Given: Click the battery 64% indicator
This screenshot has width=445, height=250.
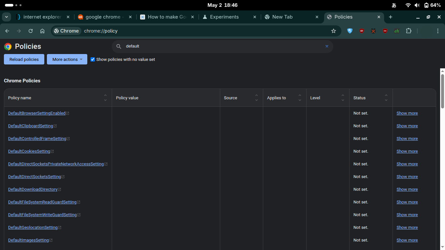Looking at the screenshot, I should click(432, 5).
